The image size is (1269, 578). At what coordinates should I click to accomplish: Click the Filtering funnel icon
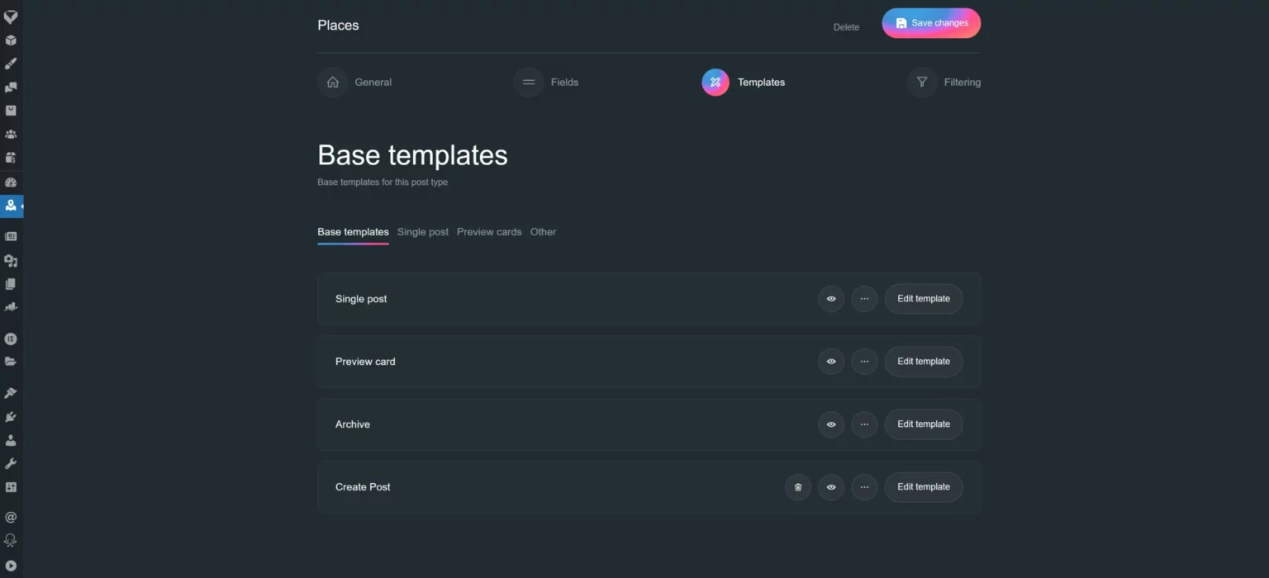(921, 83)
